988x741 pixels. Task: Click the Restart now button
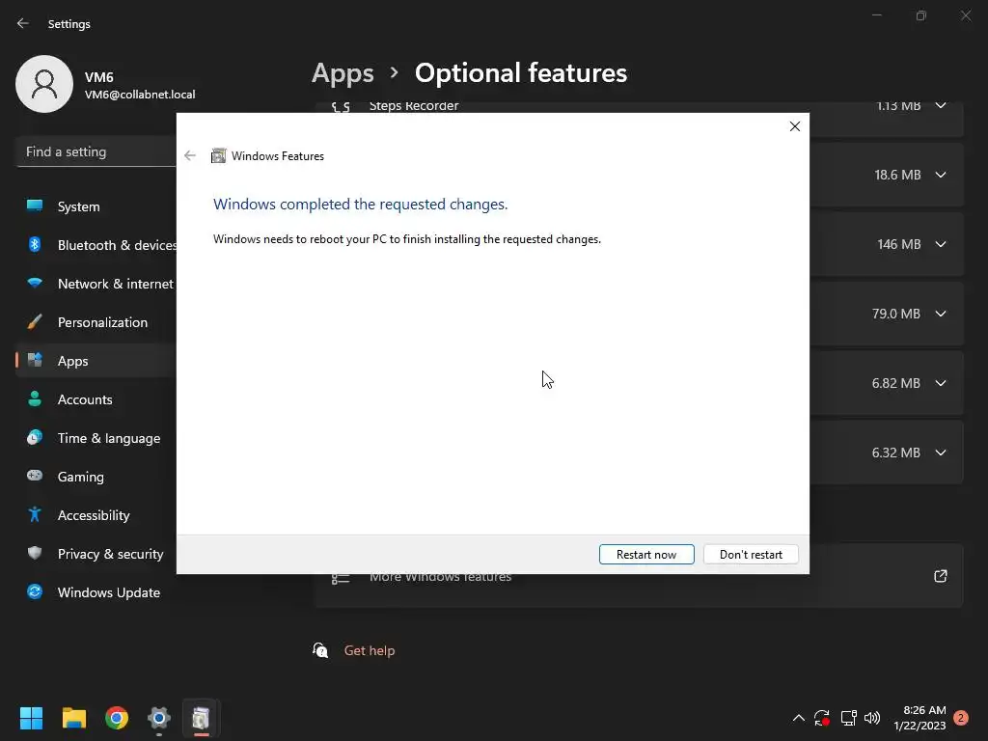[x=646, y=555]
